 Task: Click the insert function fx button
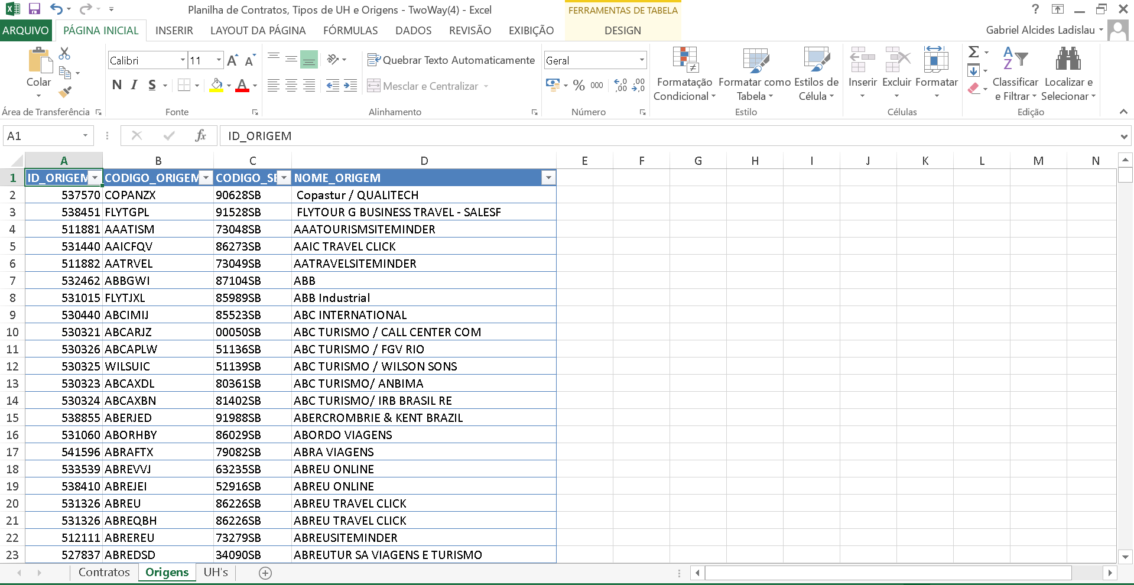(x=200, y=136)
